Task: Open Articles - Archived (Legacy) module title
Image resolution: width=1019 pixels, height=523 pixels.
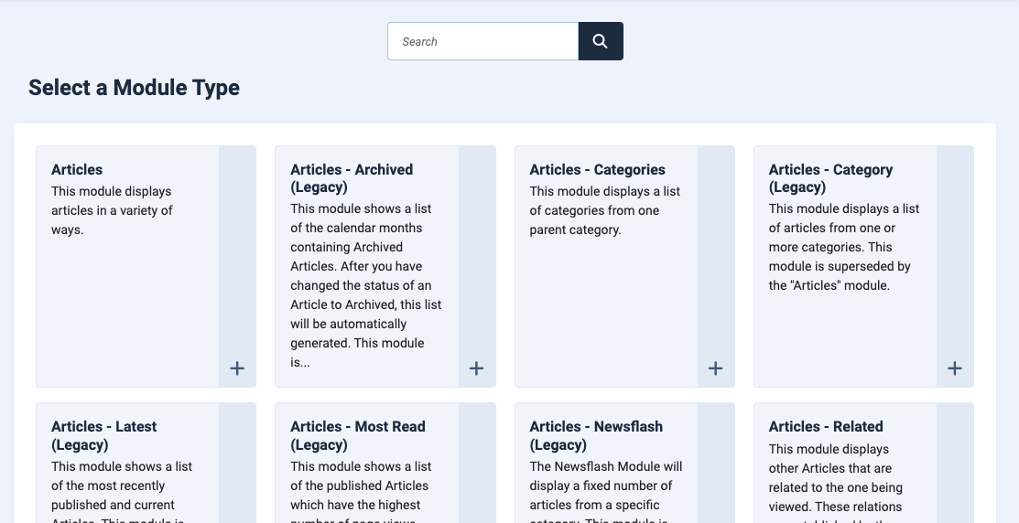Action: click(352, 178)
